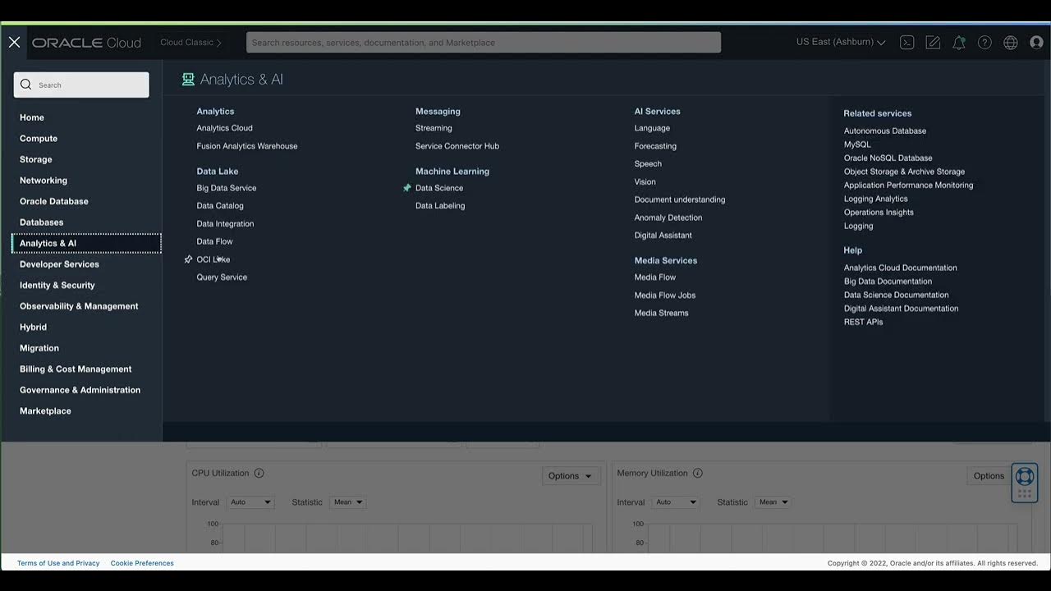Open CPU Utilization Options dropdown

coord(571,476)
